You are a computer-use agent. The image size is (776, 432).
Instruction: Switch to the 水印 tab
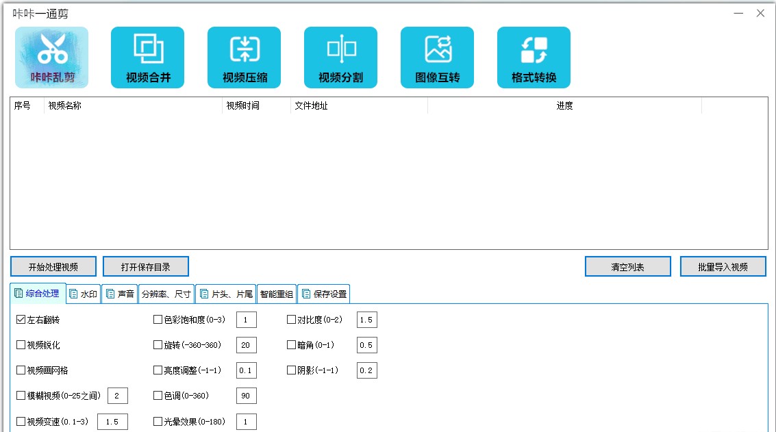[x=84, y=294]
